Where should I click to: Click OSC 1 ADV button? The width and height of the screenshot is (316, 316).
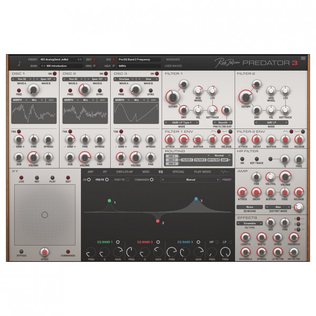[51, 100]
